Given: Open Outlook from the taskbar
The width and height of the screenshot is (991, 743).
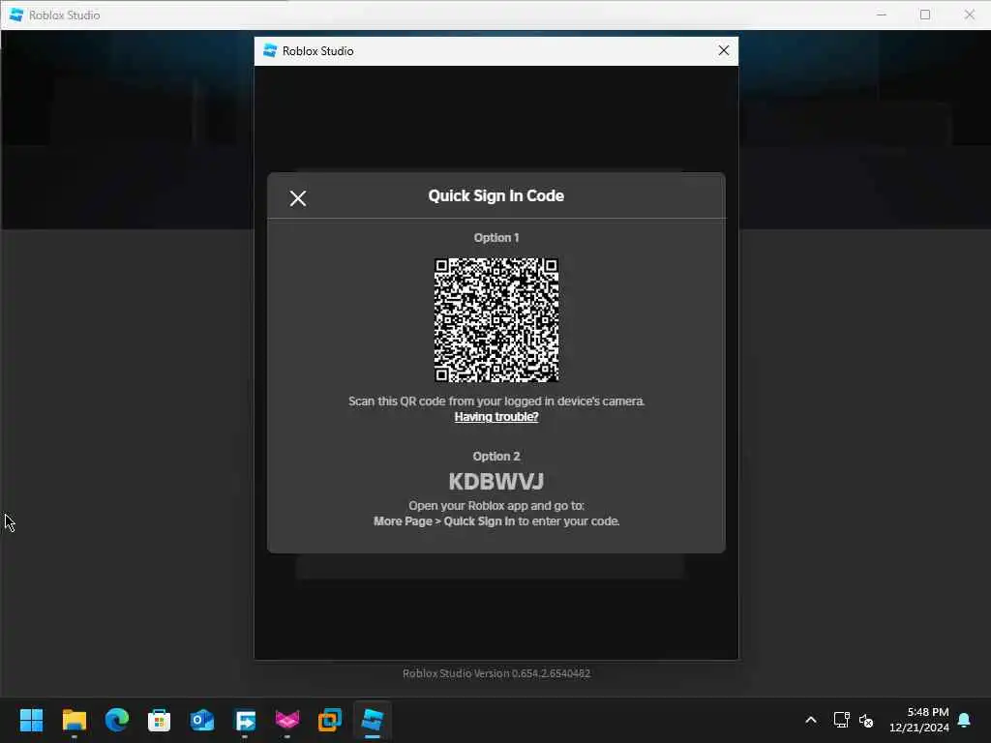Looking at the screenshot, I should click(202, 720).
